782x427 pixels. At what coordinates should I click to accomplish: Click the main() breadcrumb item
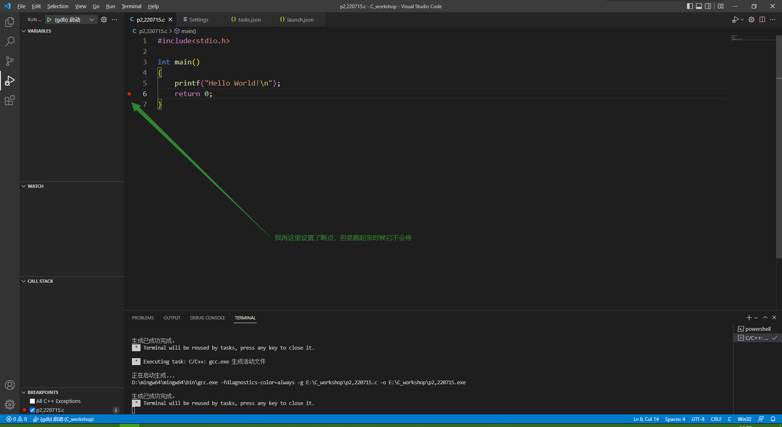[x=185, y=31]
